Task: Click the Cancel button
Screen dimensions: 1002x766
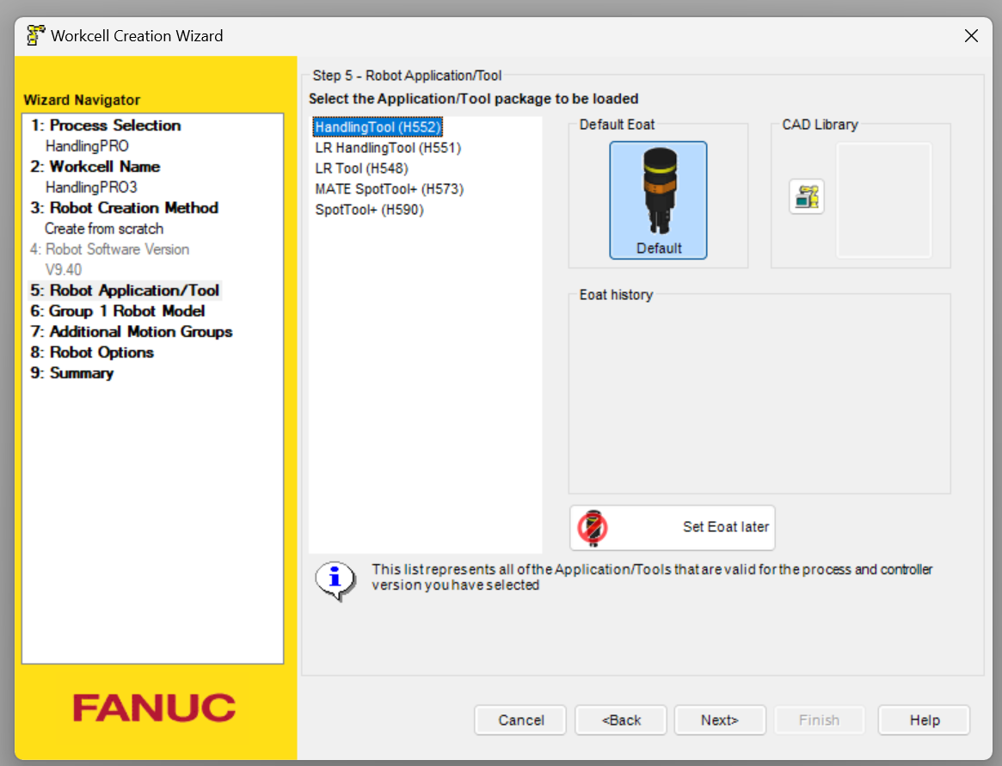Action: pyautogui.click(x=521, y=720)
